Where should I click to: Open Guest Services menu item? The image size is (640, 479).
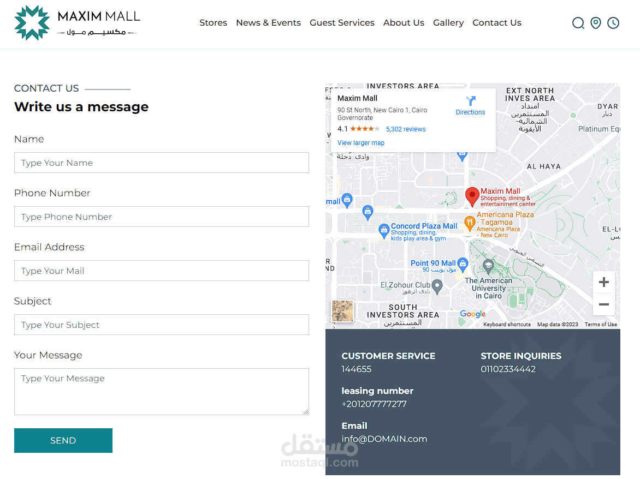(x=342, y=23)
